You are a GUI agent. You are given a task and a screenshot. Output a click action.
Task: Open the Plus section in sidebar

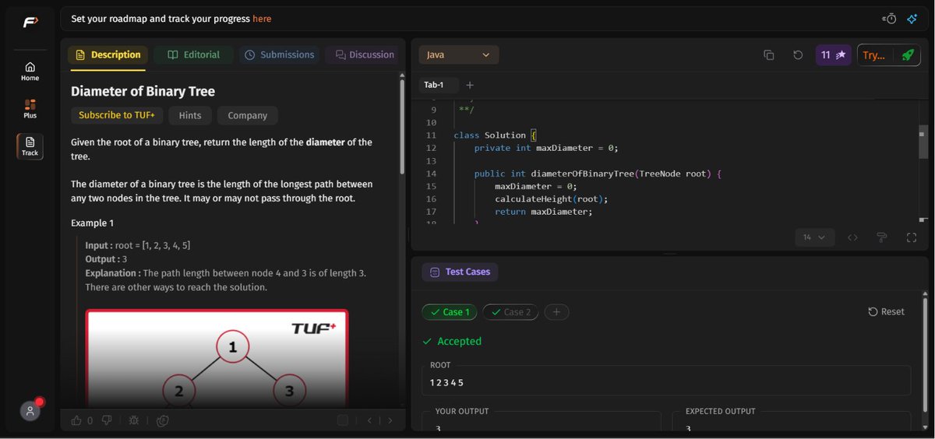click(x=30, y=109)
